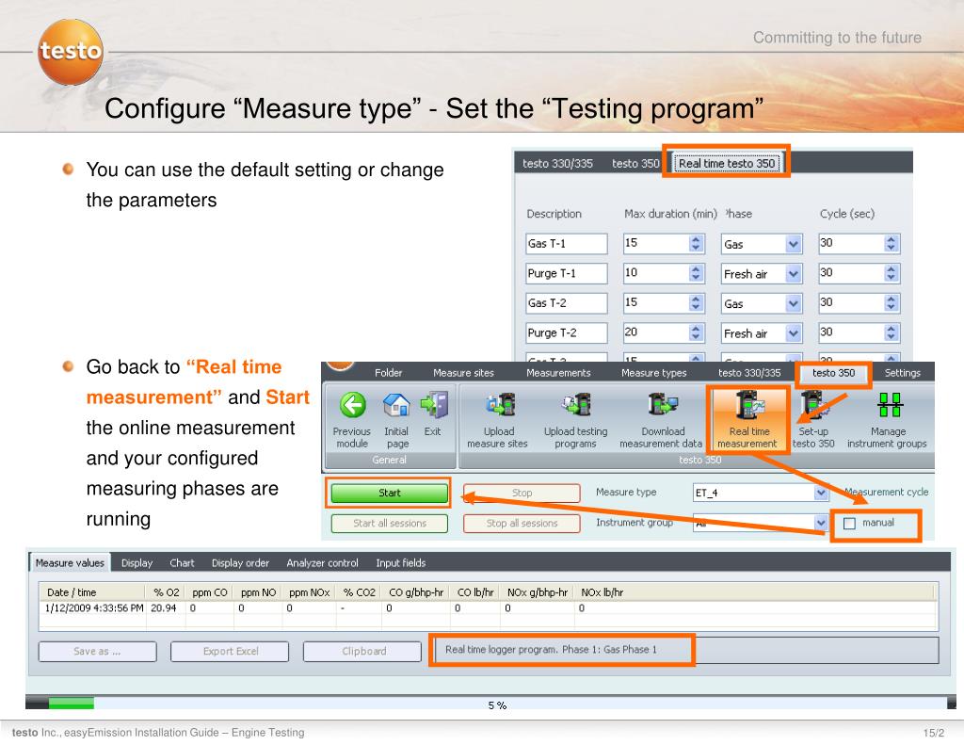Click the testo logo at top left
964x745 pixels.
[70, 52]
